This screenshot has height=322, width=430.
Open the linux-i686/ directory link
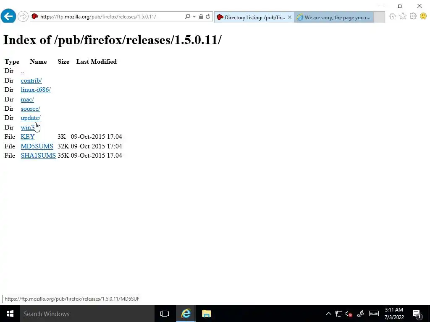[36, 90]
